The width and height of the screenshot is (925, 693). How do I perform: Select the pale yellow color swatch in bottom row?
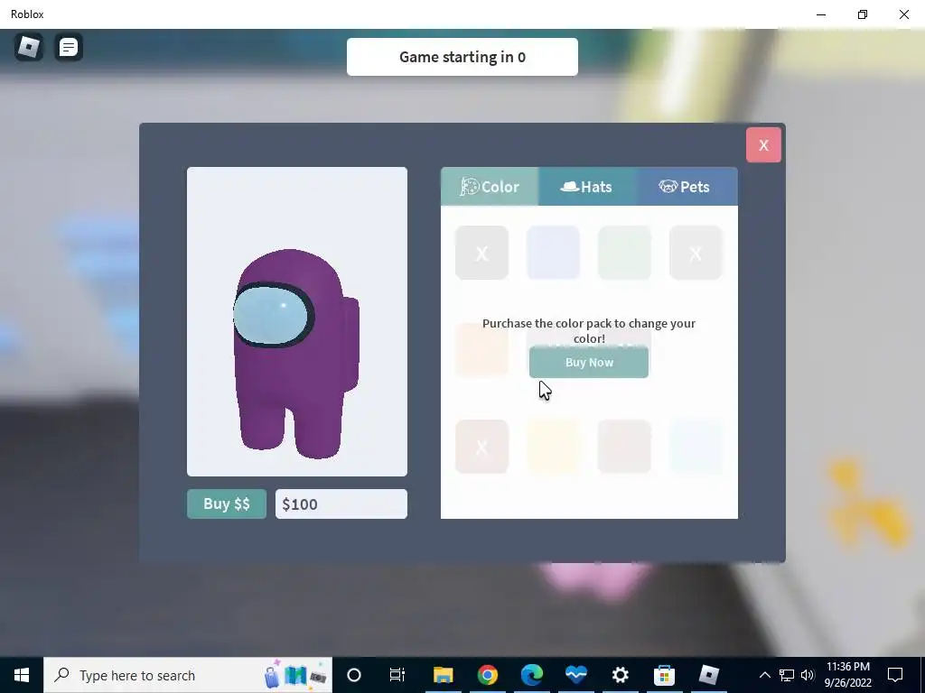(x=553, y=447)
